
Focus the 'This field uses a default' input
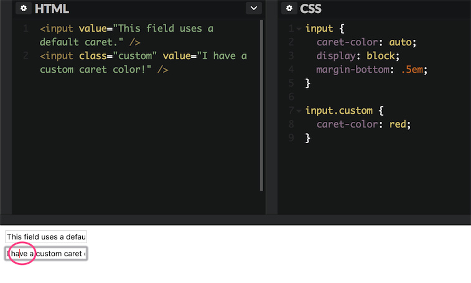pyautogui.click(x=46, y=237)
